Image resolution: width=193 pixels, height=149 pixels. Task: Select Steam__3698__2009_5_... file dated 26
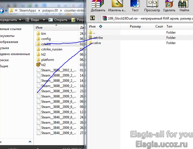[59, 96]
